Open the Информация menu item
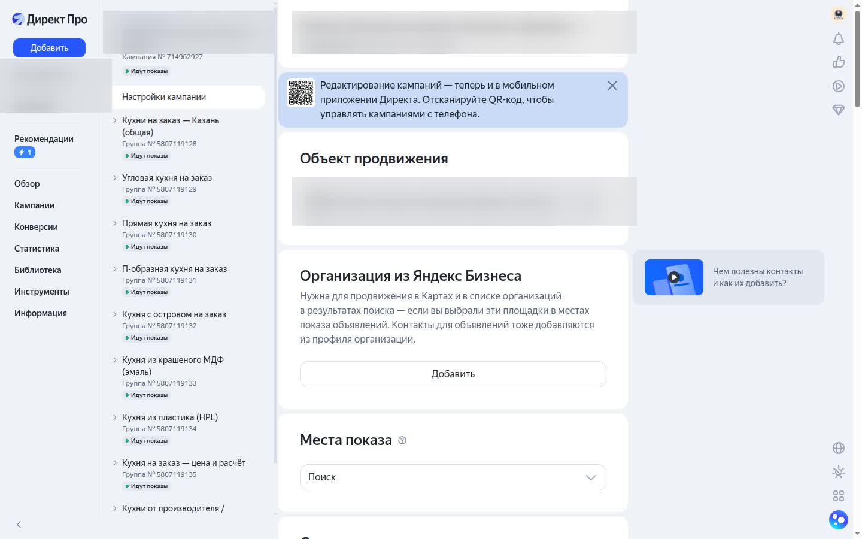The height and width of the screenshot is (539, 862). [41, 313]
